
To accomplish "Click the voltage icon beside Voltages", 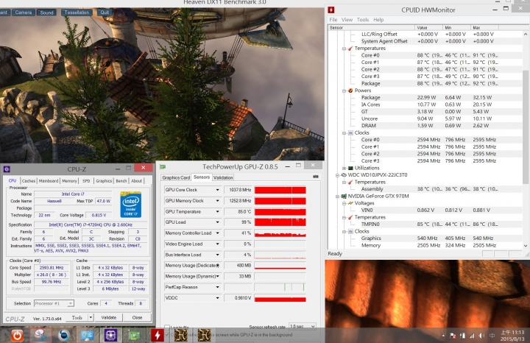I will point(350,203).
